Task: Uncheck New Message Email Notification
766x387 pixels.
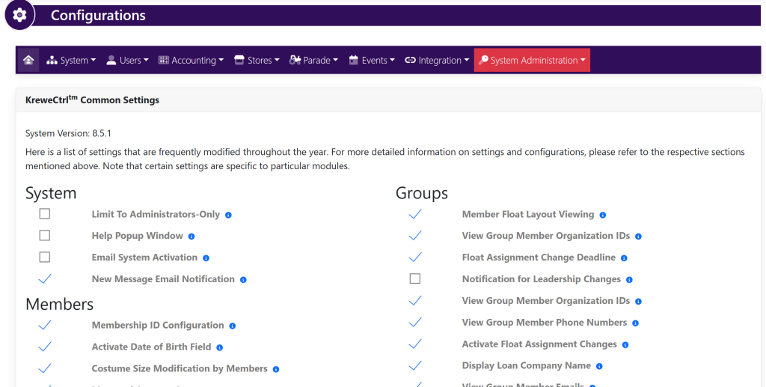Action: [45, 279]
